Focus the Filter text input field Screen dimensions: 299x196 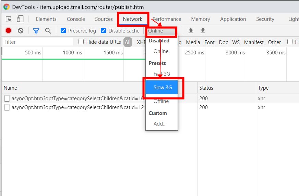38,42
